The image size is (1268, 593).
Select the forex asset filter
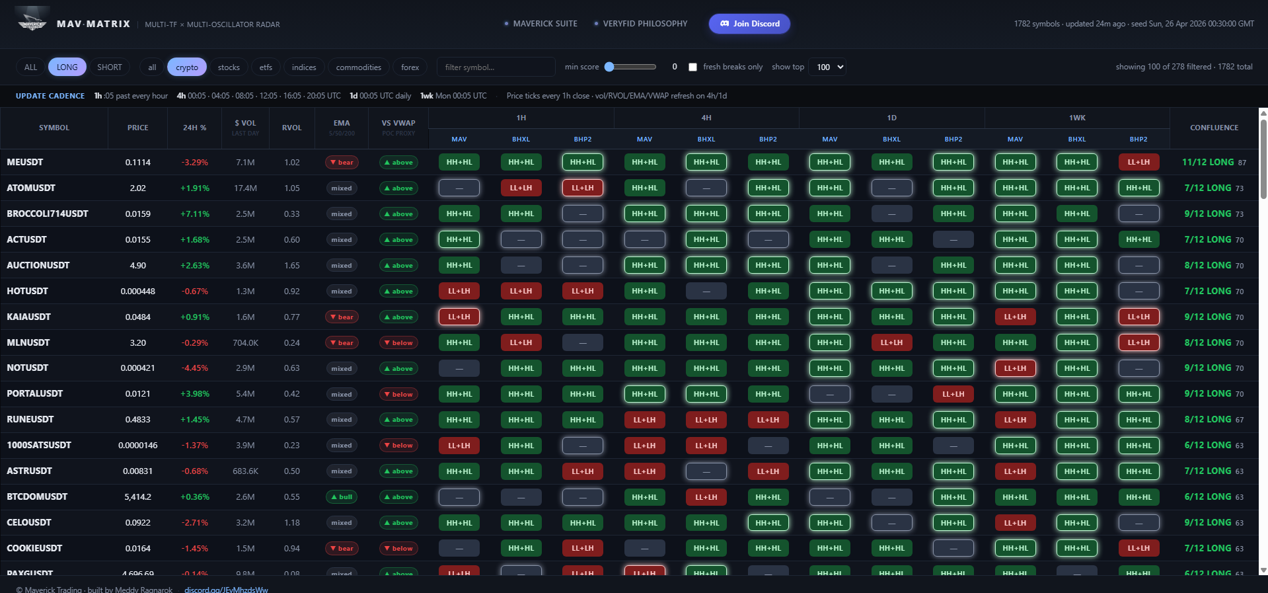tap(410, 67)
